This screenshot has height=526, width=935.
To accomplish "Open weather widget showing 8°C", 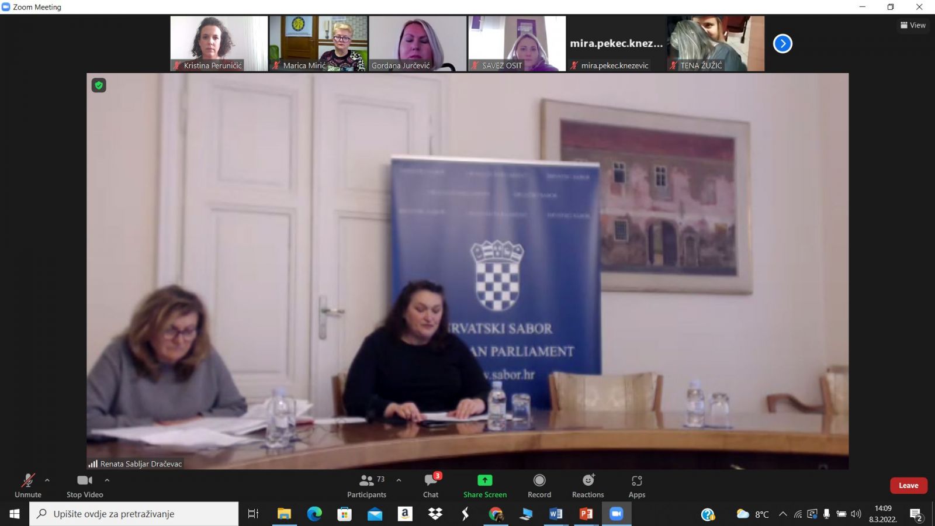I will (753, 514).
